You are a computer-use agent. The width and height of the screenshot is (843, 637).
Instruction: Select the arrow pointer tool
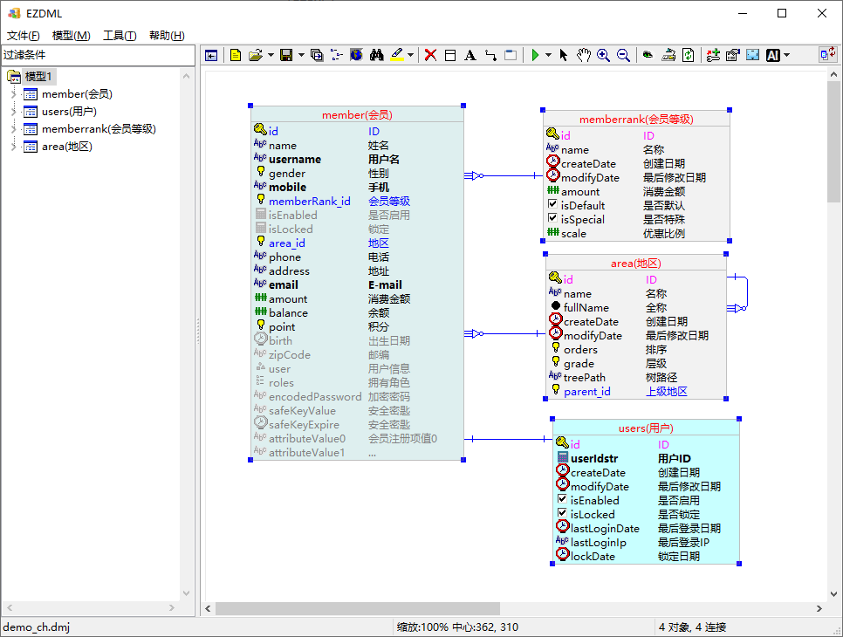pyautogui.click(x=564, y=55)
